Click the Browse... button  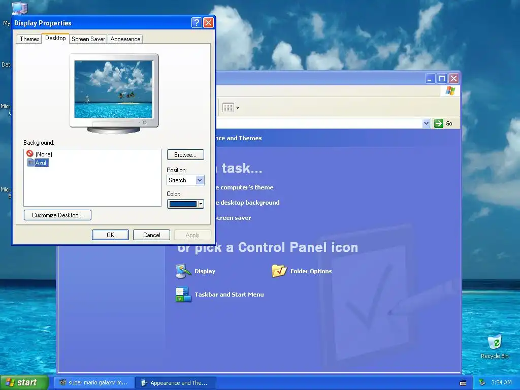185,154
